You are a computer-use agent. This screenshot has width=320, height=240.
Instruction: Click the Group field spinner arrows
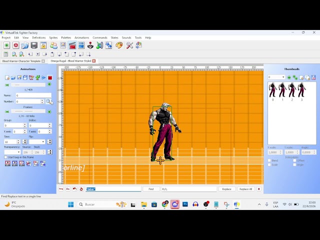click(25, 125)
